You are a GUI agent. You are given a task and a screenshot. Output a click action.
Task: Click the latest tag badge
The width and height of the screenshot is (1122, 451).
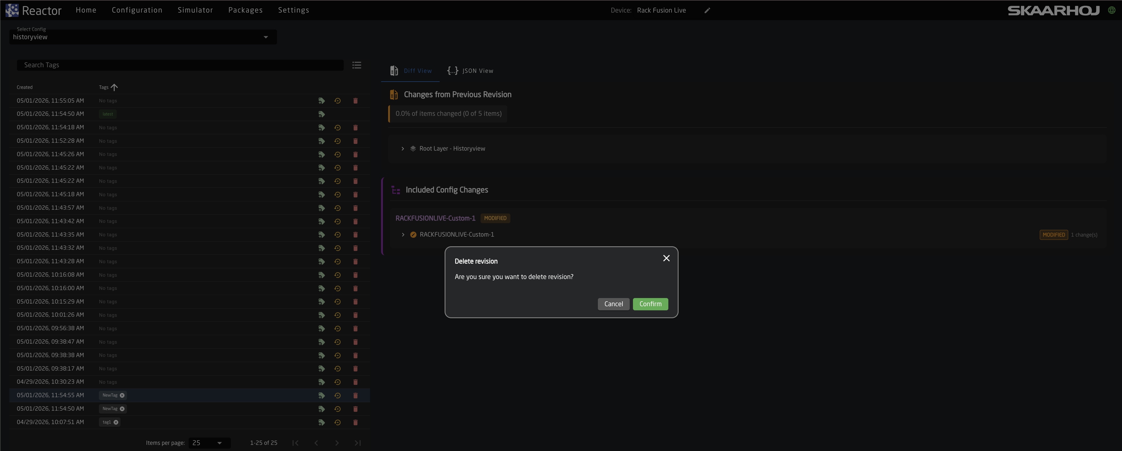coord(108,114)
